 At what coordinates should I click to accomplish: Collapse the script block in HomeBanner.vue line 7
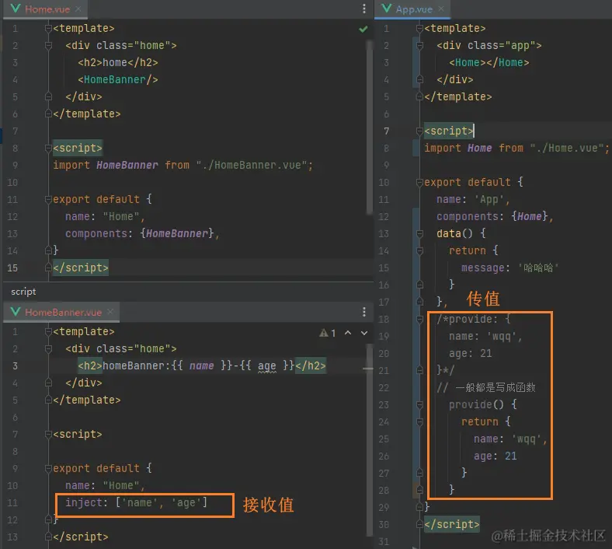click(x=48, y=435)
